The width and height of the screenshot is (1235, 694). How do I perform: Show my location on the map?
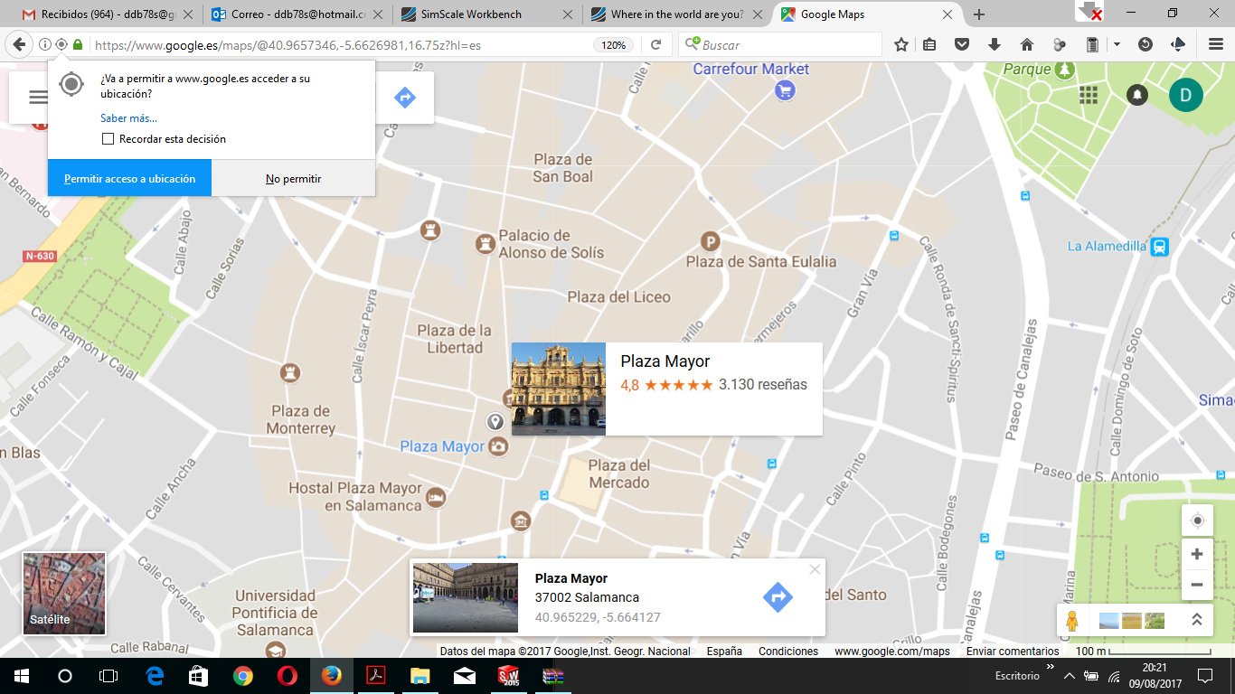1197,520
